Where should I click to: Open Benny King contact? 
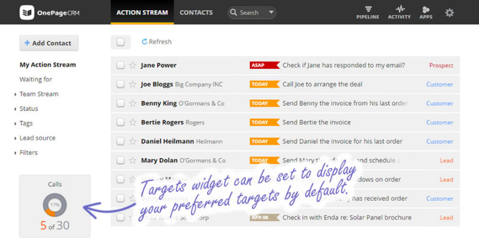click(x=159, y=103)
